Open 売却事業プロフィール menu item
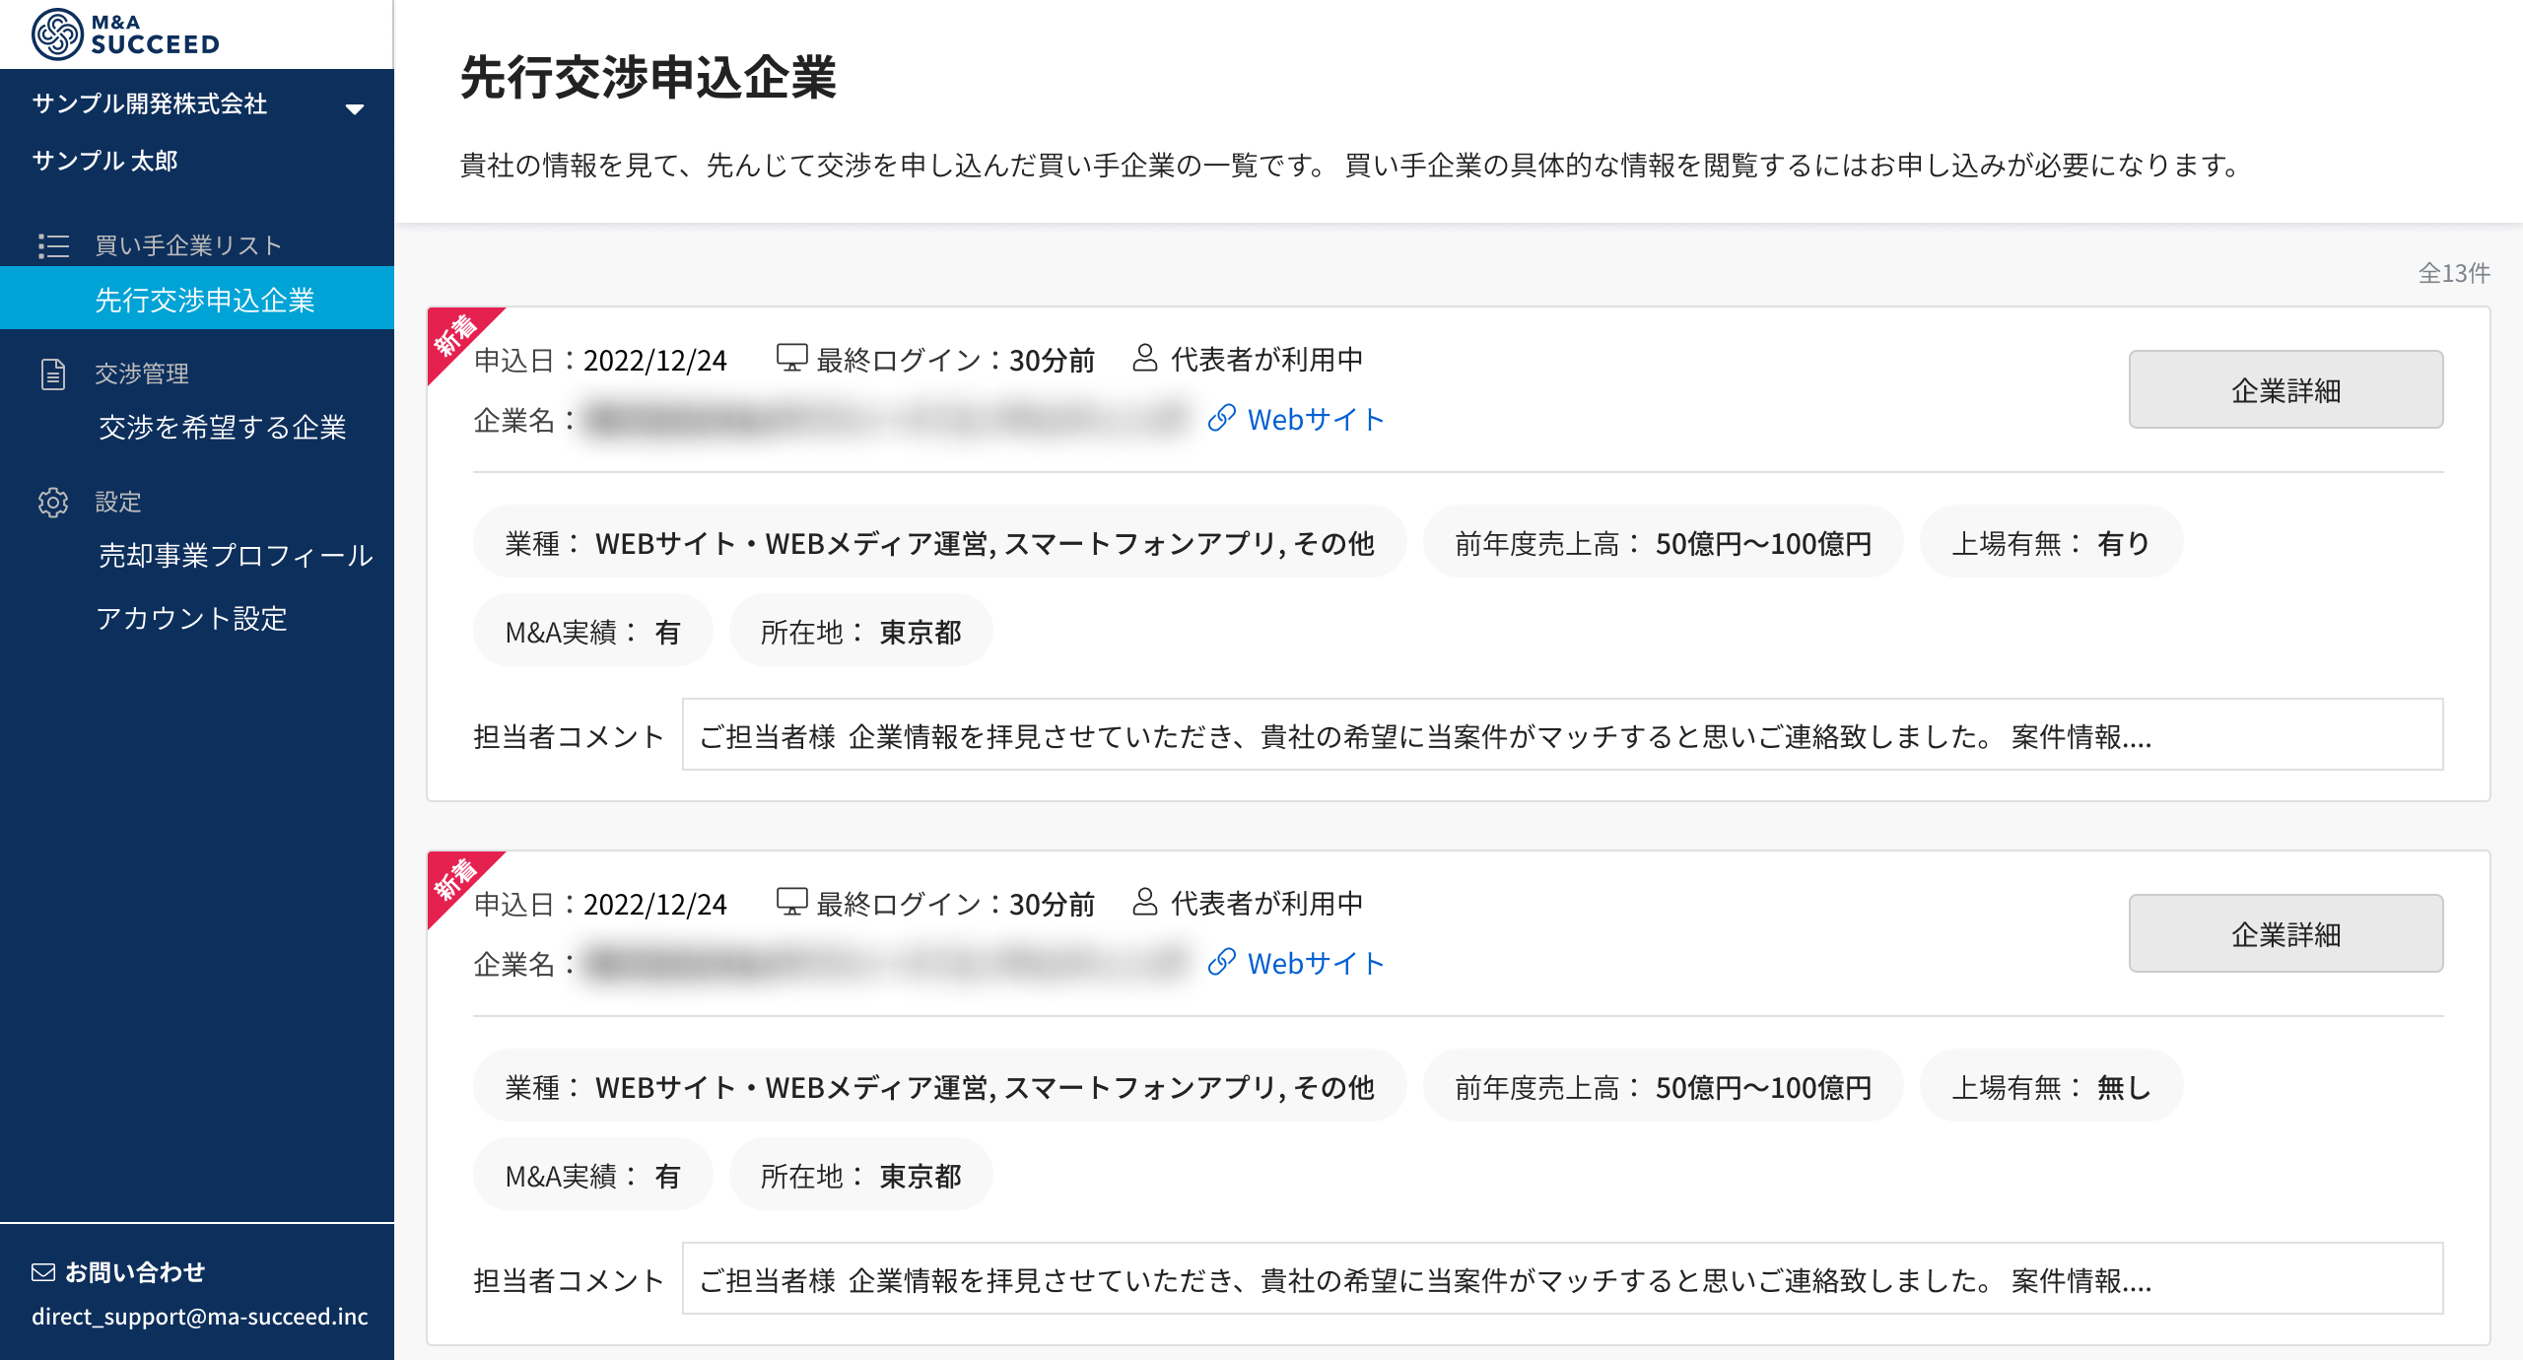Viewport: 2523px width, 1360px height. click(x=236, y=555)
